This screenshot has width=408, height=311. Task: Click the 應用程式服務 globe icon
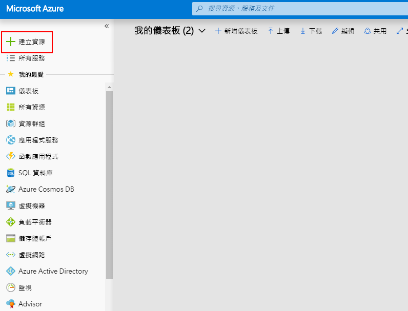click(x=11, y=140)
